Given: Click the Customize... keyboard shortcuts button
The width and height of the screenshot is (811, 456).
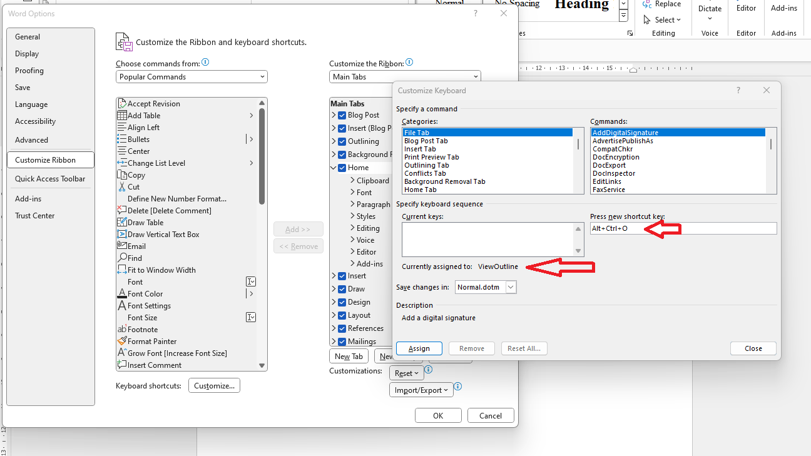Looking at the screenshot, I should pyautogui.click(x=214, y=386).
